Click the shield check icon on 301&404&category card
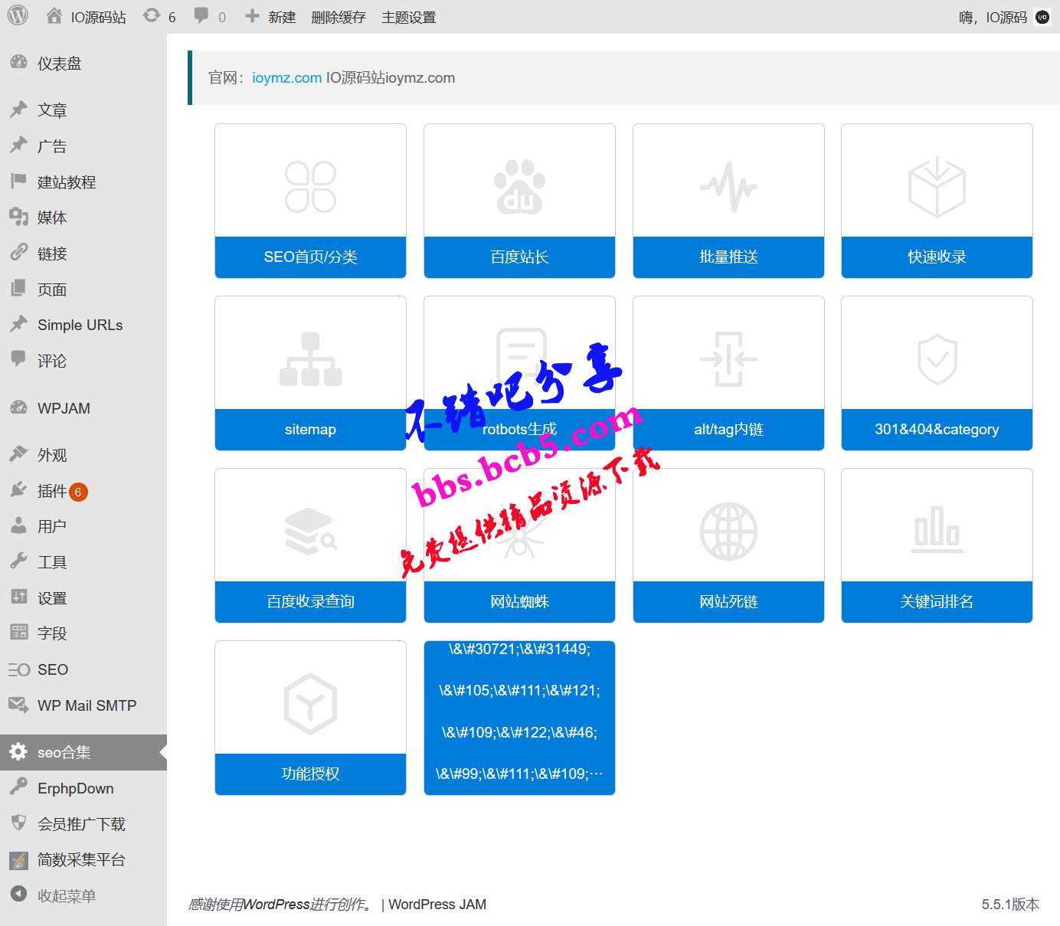The height and width of the screenshot is (926, 1060). (937, 359)
